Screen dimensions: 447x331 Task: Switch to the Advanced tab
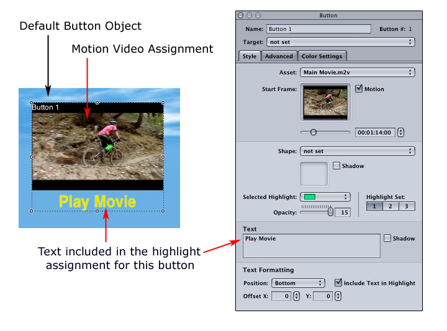tap(278, 56)
